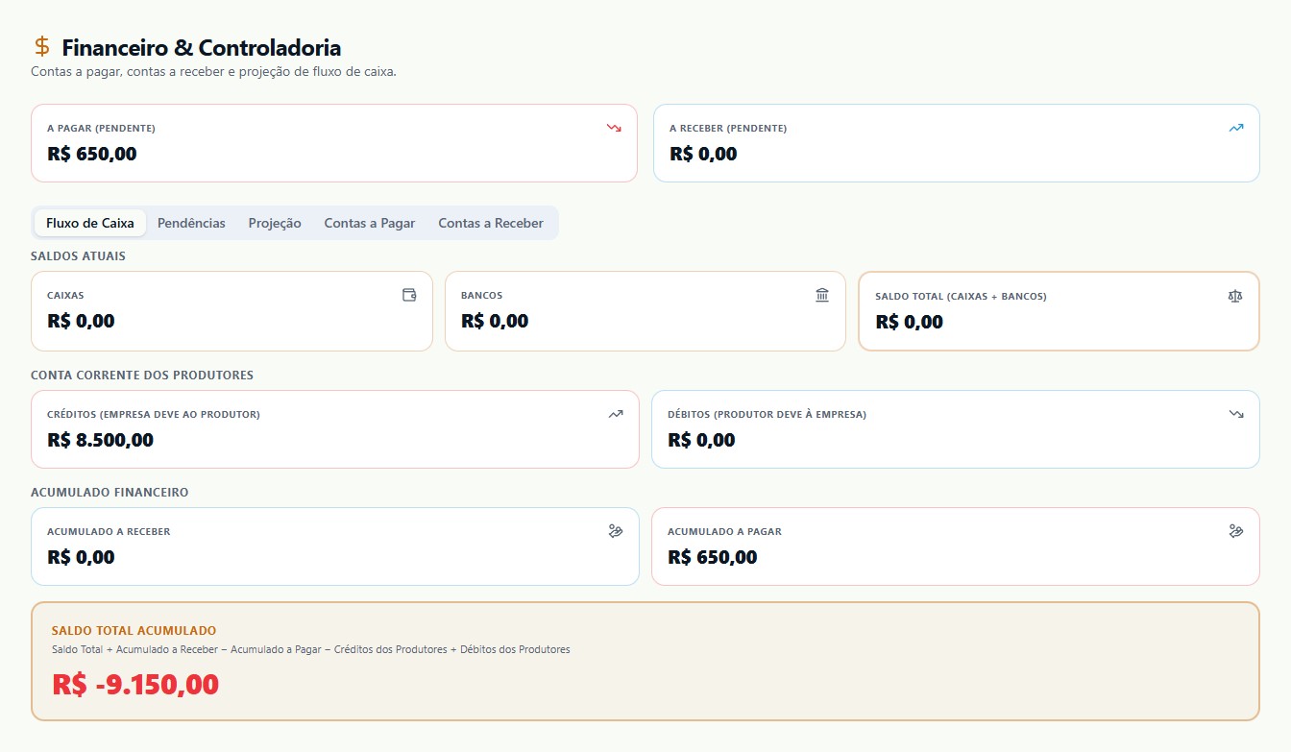Image resolution: width=1291 pixels, height=752 pixels.
Task: Click the Créditos R$ 8.500,00 amount
Action: 100,441
